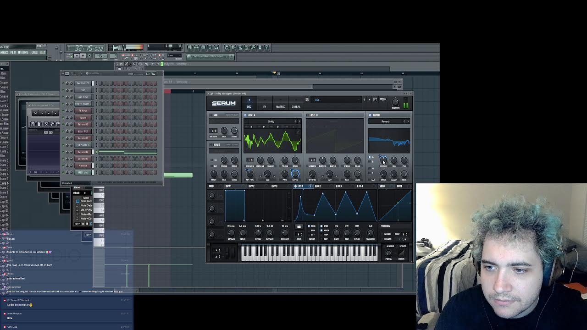Image resolution: width=587 pixels, height=330 pixels.
Task: Toggle LFO BPM sync checkbox
Action: pyautogui.click(x=321, y=226)
